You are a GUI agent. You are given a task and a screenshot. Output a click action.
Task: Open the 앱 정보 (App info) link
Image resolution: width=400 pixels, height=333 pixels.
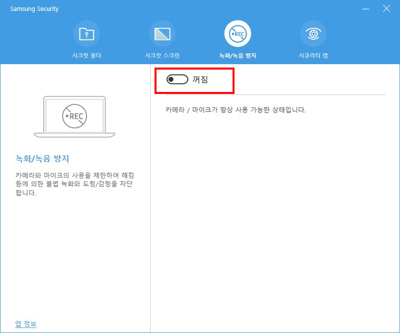(26, 324)
